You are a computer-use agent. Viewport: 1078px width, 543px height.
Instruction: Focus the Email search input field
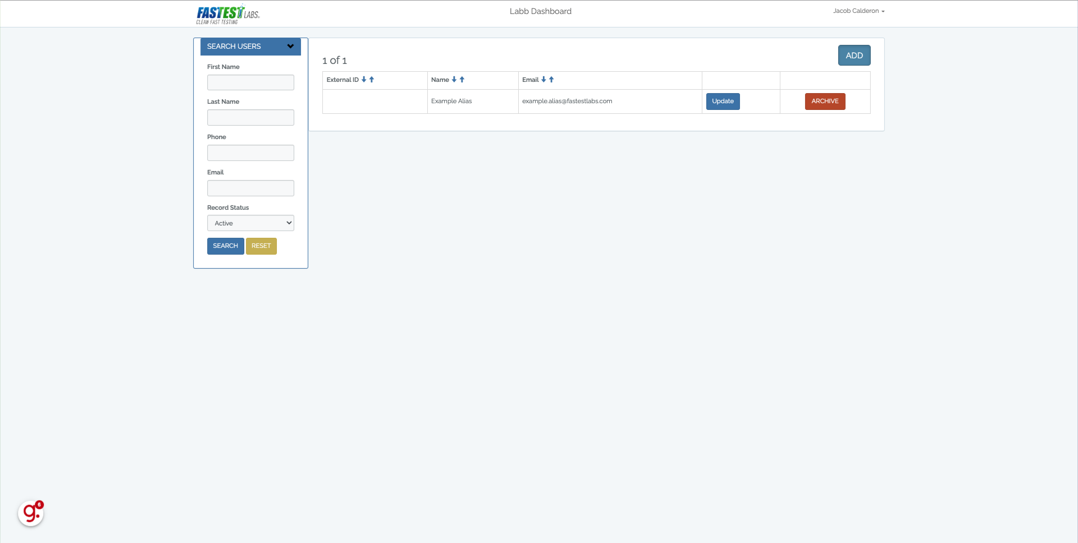tap(250, 188)
